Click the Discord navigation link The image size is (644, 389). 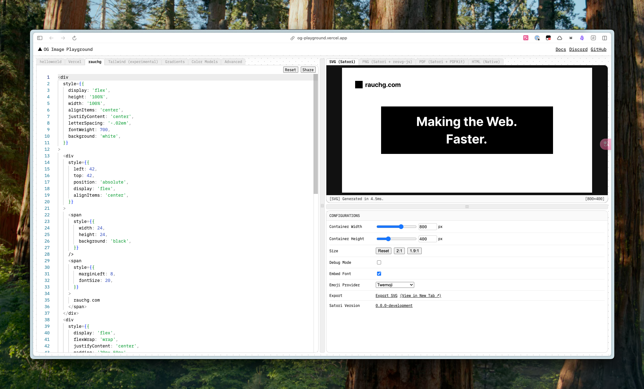coord(578,49)
